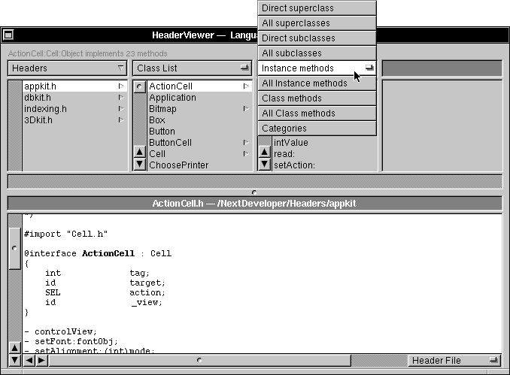
Task: Click ActionCell word in interface line
Action: coord(108,253)
